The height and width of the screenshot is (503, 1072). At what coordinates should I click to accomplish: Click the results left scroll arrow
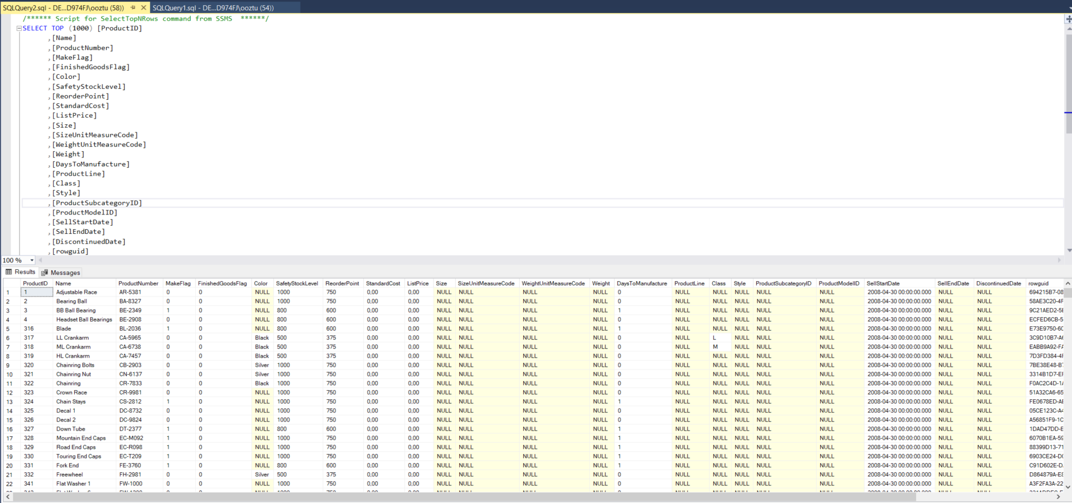[x=7, y=497]
